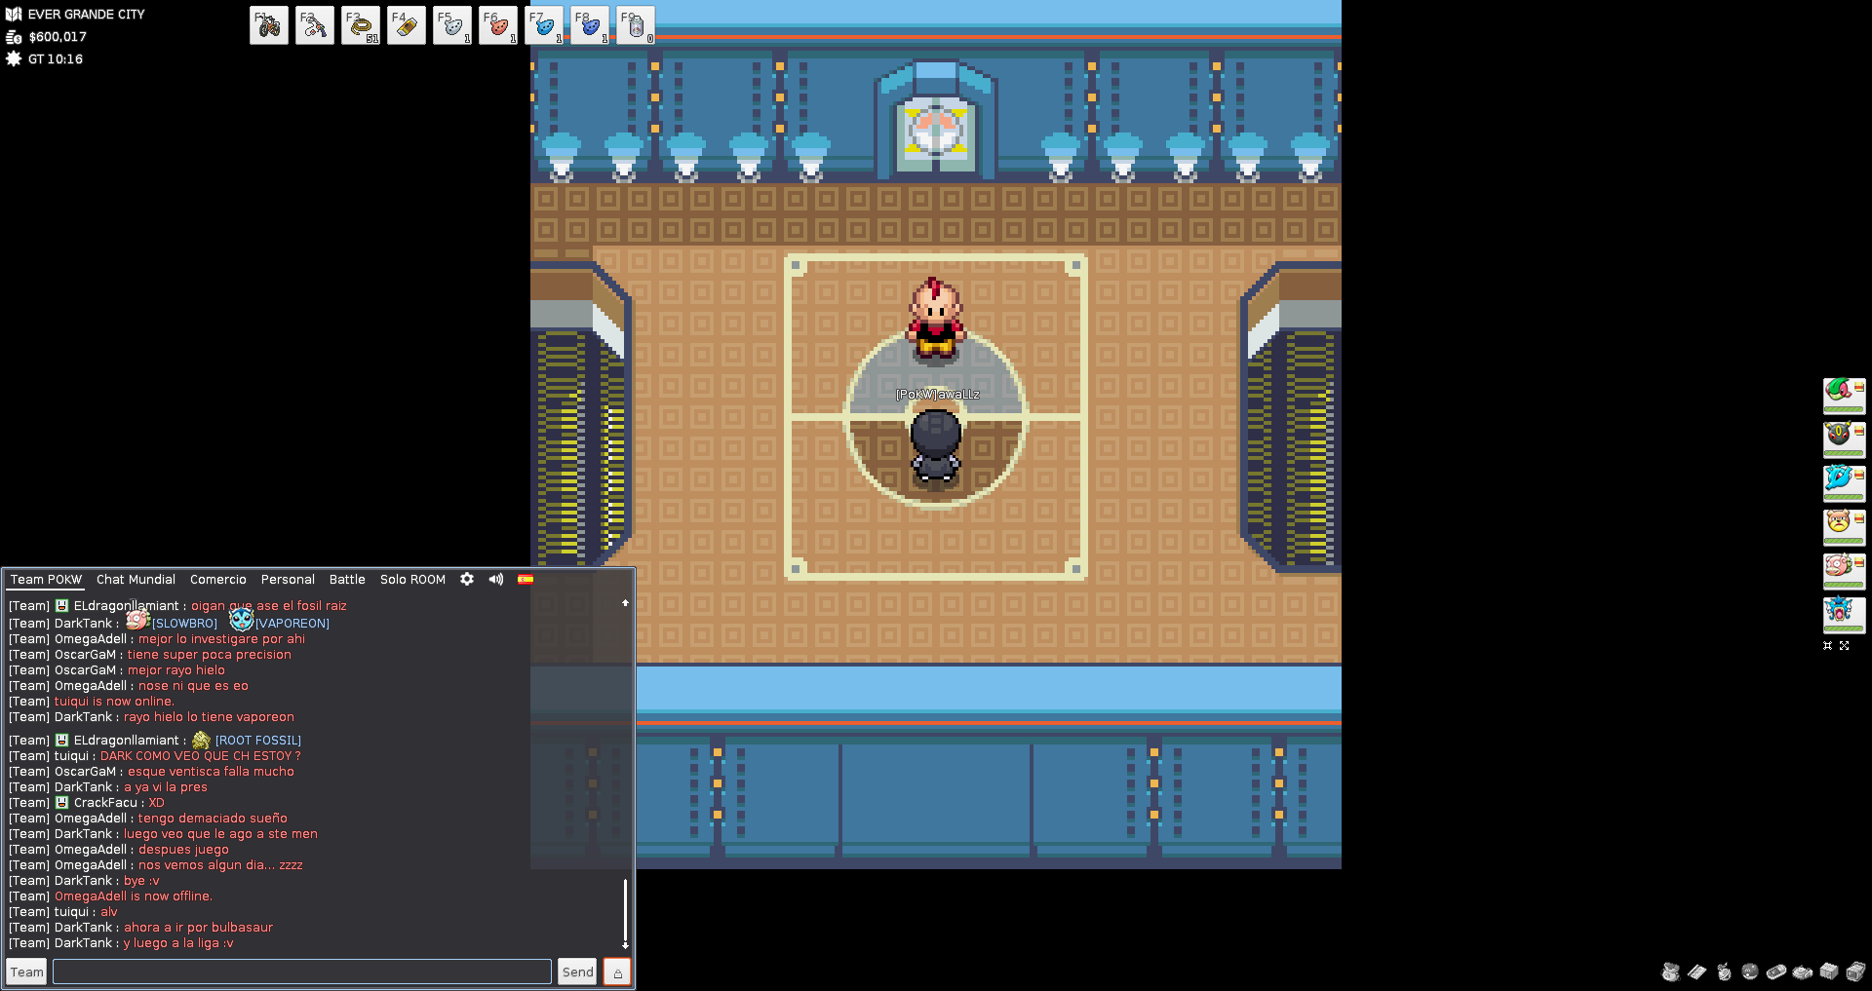This screenshot has width=1872, height=991.
Task: Click the GT 10:16 game time
Action: 55,59
